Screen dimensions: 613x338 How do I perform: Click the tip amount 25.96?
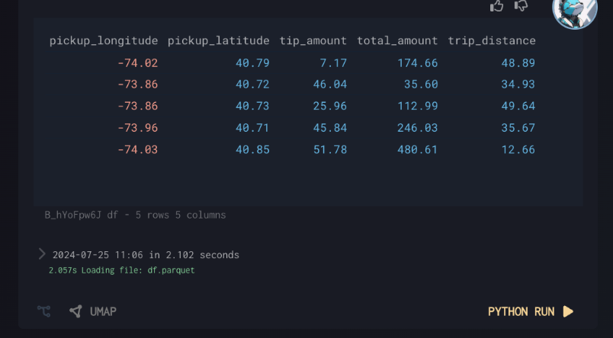pyautogui.click(x=330, y=106)
